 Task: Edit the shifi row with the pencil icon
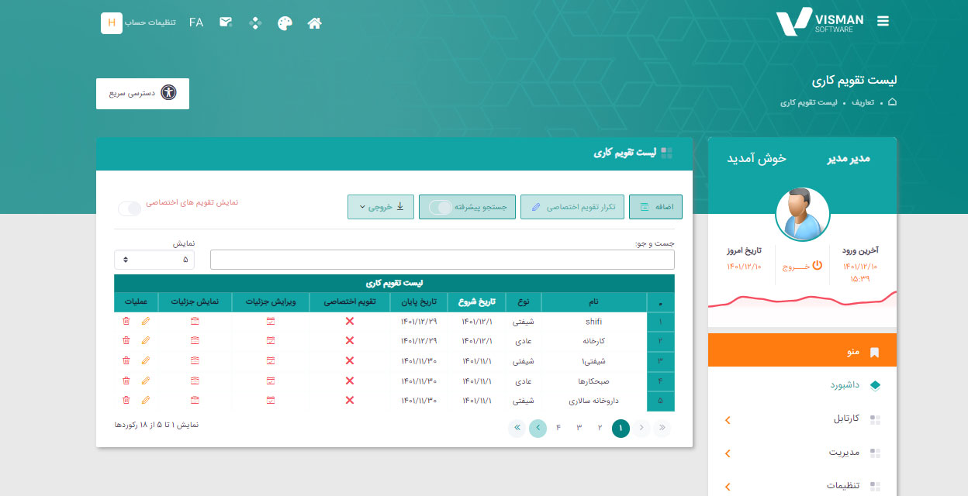(145, 320)
